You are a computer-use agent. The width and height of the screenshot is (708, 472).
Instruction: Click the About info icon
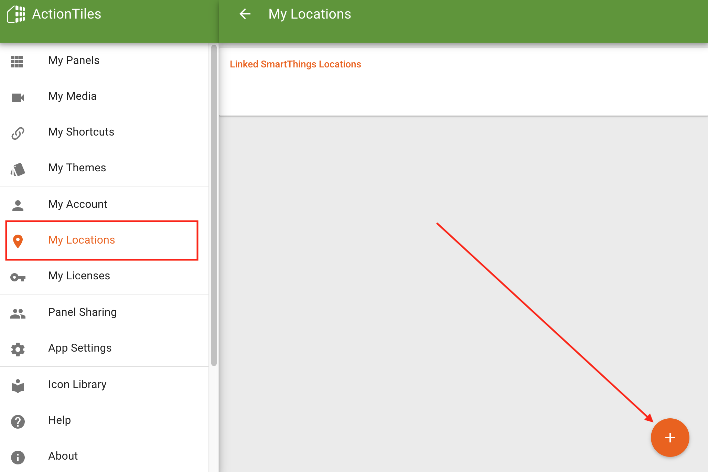(18, 457)
